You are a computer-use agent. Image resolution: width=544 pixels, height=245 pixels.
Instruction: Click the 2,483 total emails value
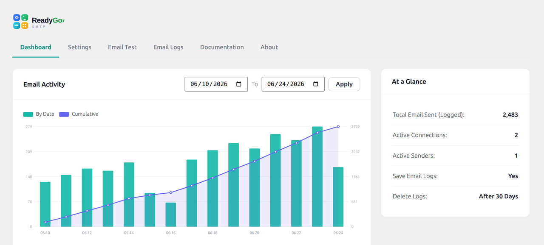click(x=510, y=114)
